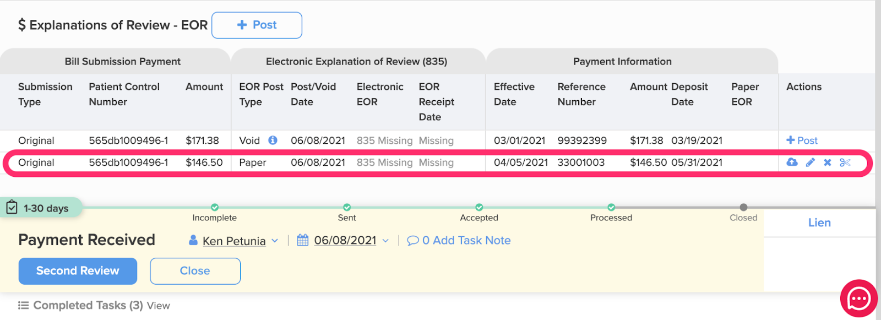
Task: Click the Accepted status marker
Action: 479,208
